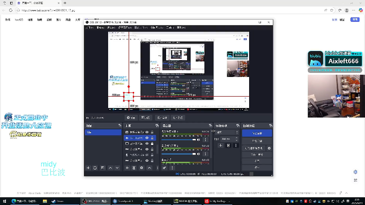Click hao123 link on Baidu page
This screenshot has height=205, width=365.
pos(19,20)
